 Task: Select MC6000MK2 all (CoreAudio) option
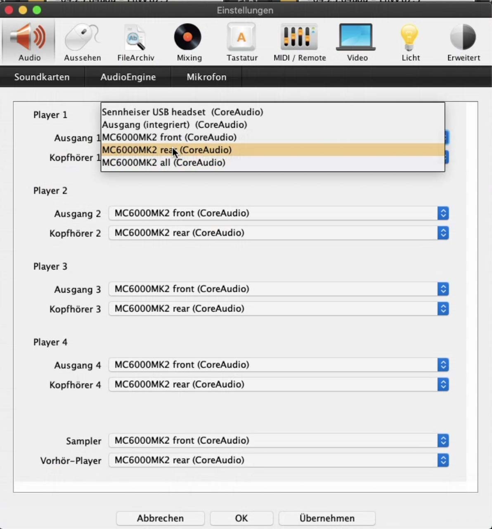tap(163, 163)
